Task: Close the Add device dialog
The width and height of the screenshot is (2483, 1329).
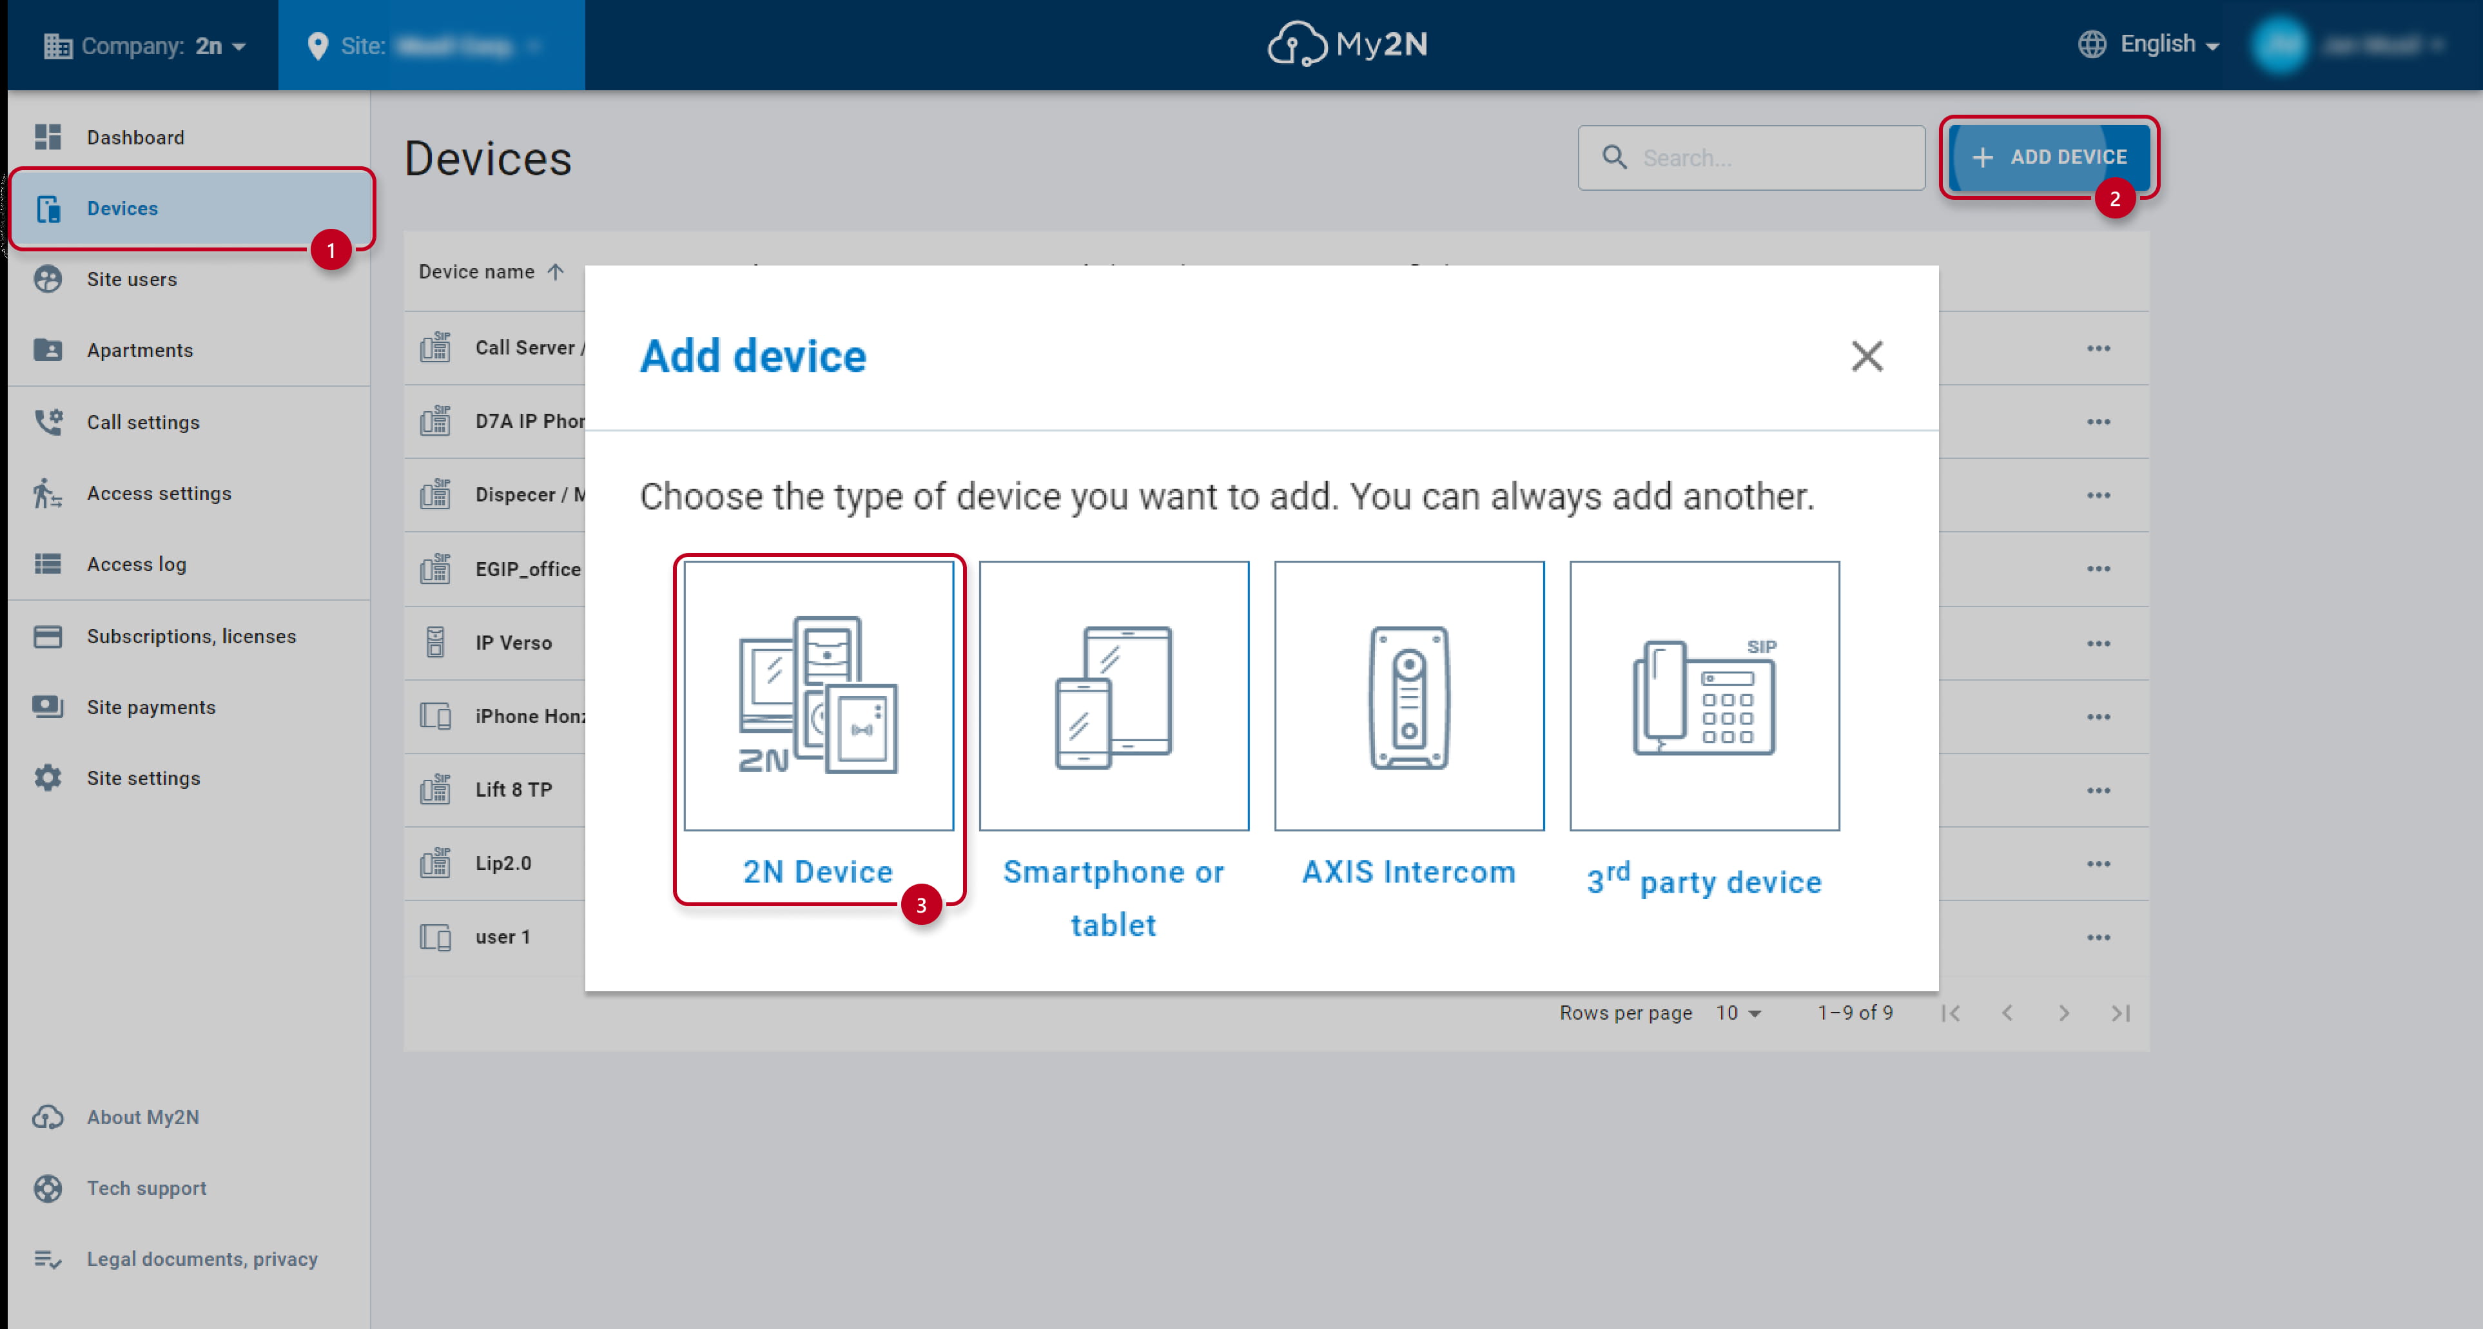Action: pyautogui.click(x=1867, y=356)
